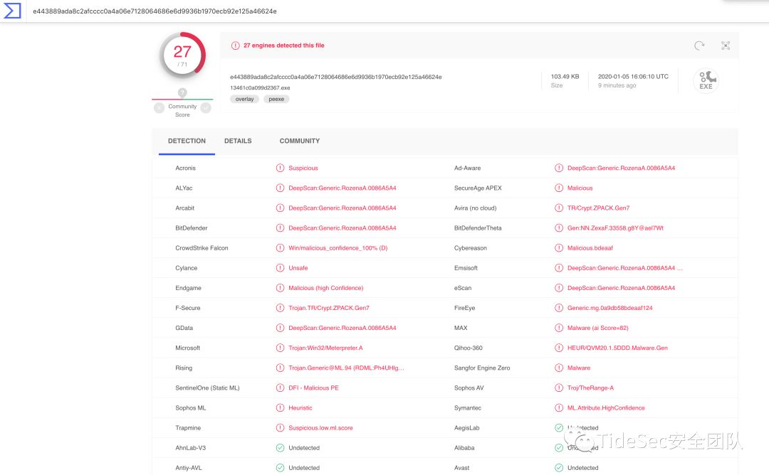769x475 pixels.
Task: Click the reanalyze file refresh icon
Action: (699, 46)
